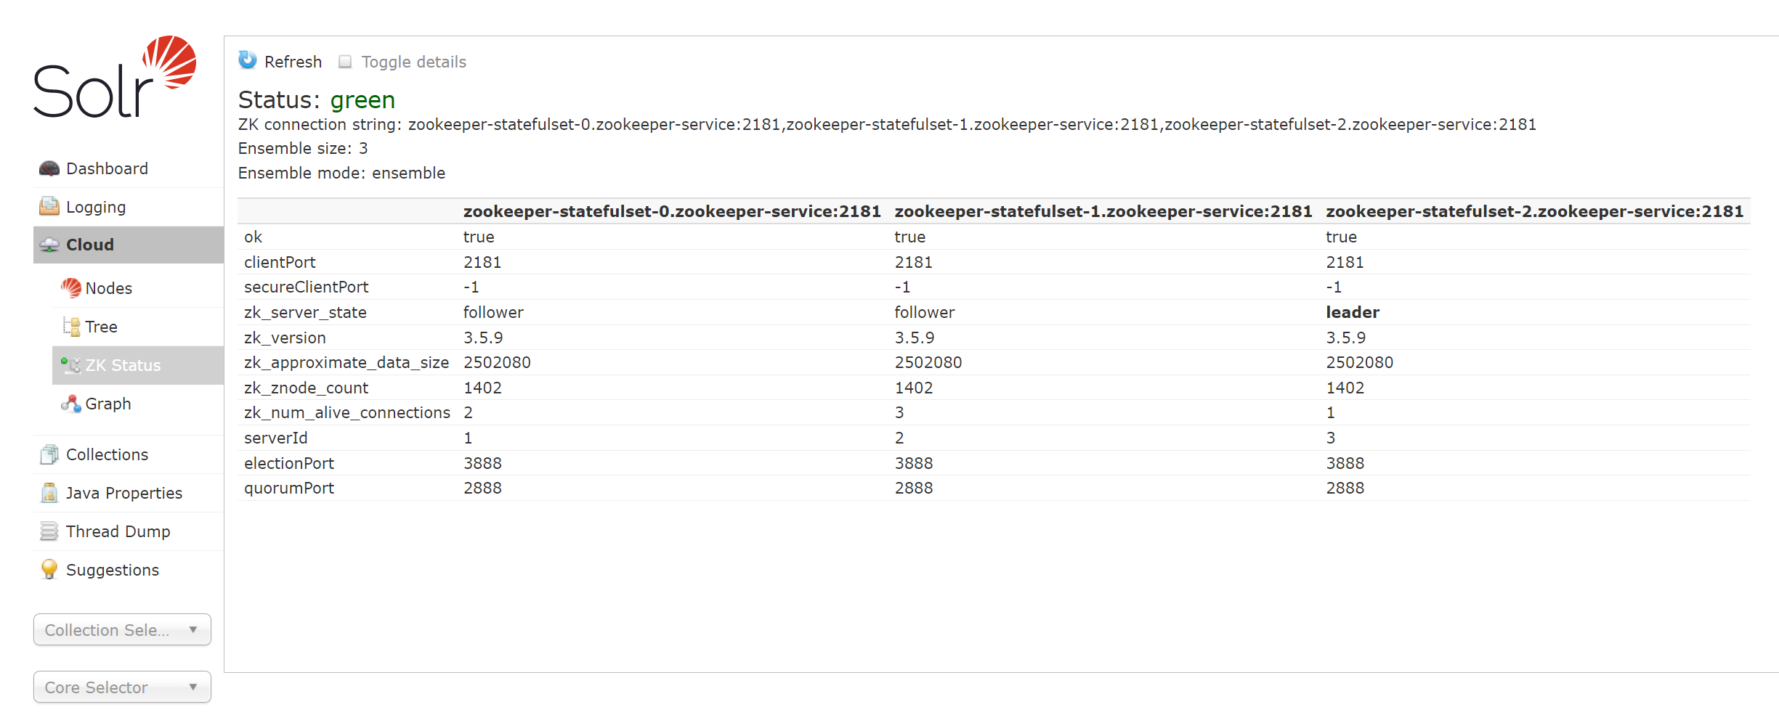Click the Tree hierarchy icon

click(70, 327)
